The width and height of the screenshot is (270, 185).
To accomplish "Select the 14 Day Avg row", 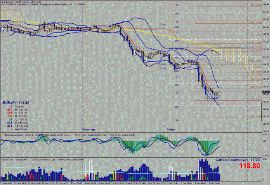I will coord(17,126).
